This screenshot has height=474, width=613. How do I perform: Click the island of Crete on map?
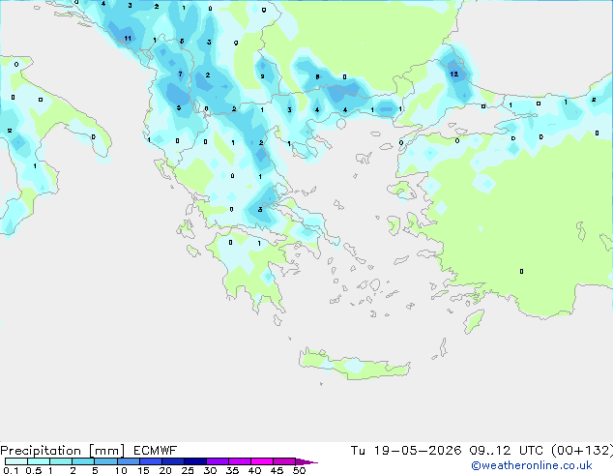point(354,365)
